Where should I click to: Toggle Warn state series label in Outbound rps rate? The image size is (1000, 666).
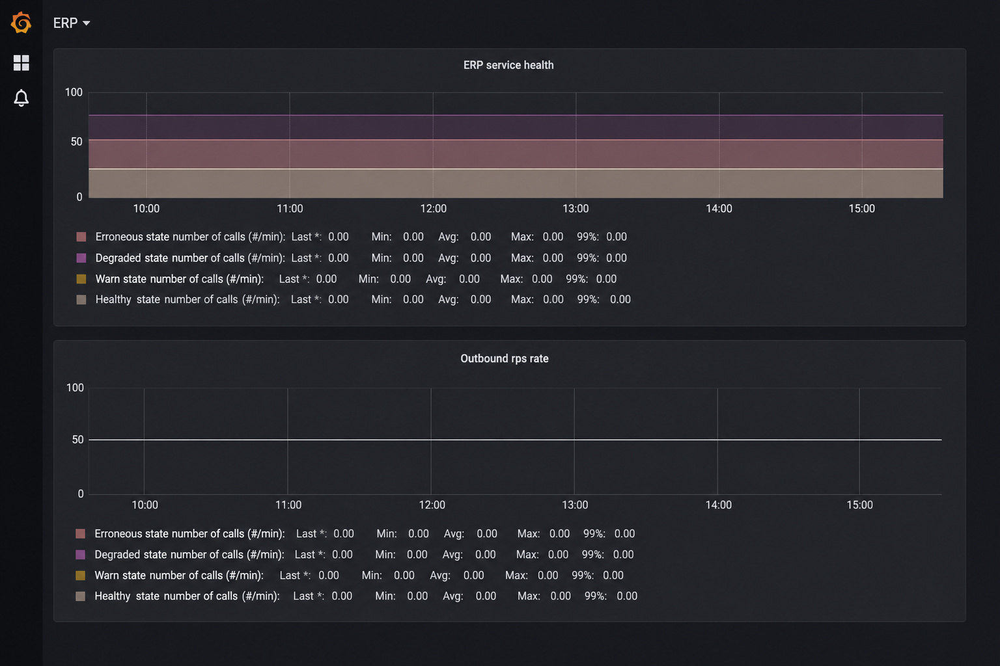[179, 576]
